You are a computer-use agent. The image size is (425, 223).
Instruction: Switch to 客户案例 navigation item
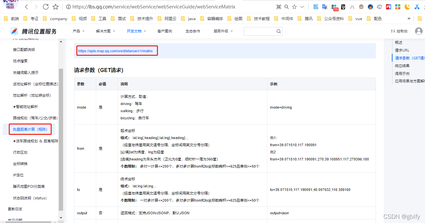tap(164, 31)
